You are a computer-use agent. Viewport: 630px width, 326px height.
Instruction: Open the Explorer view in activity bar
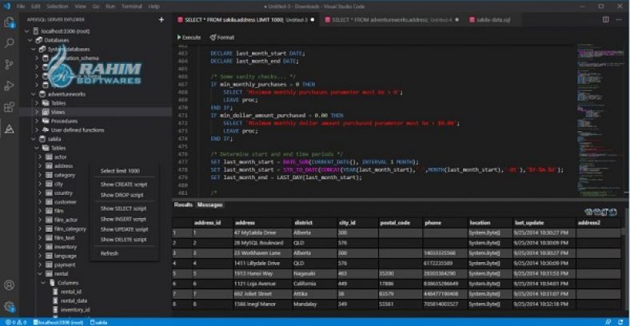[x=9, y=22]
